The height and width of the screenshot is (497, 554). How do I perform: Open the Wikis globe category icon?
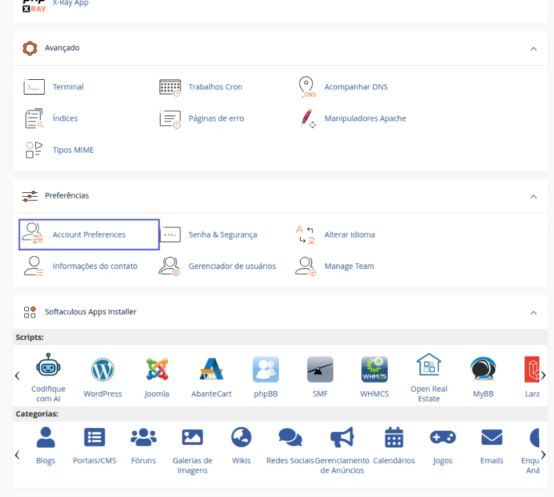[241, 438]
